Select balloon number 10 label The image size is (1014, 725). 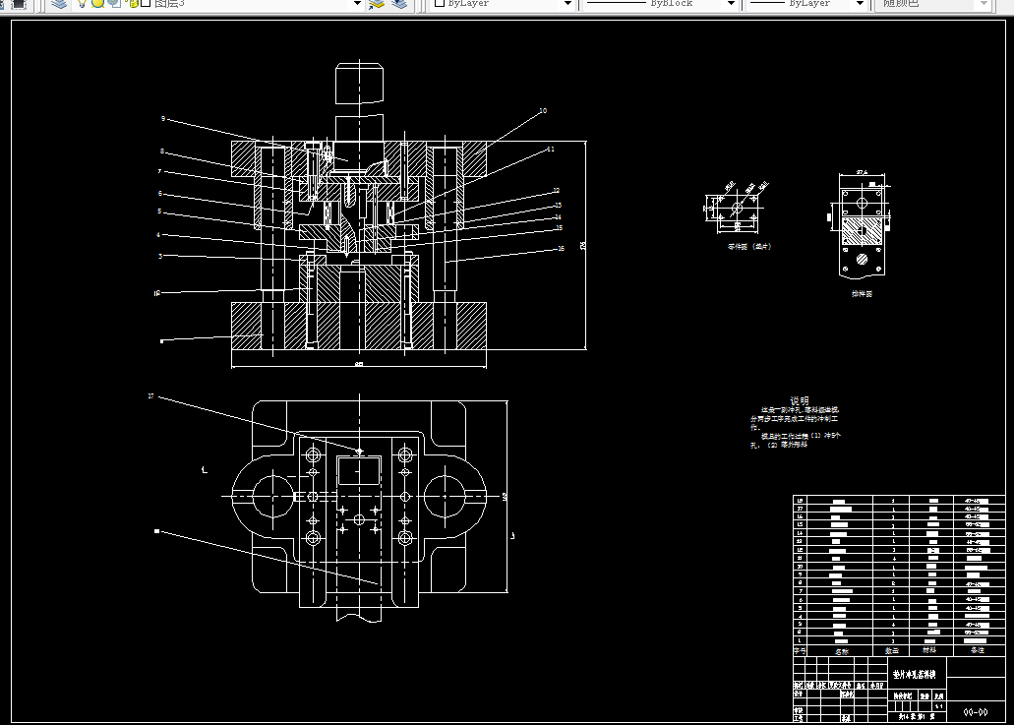click(x=543, y=111)
